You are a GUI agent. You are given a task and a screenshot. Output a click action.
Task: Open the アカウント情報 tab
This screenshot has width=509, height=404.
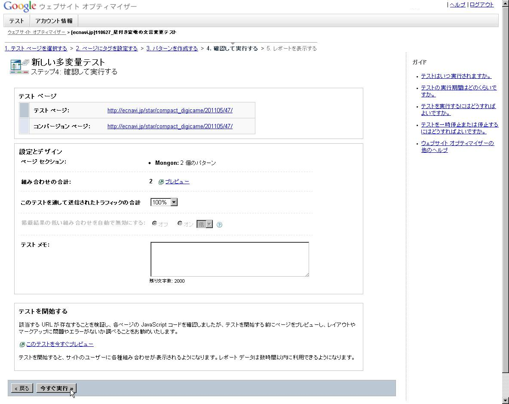[54, 21]
